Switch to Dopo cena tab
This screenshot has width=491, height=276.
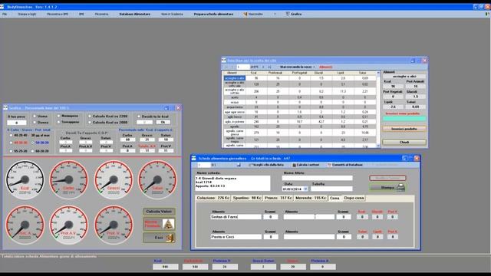(x=354, y=198)
